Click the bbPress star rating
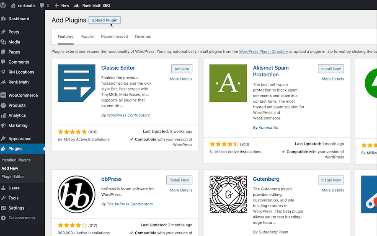The width and height of the screenshot is (377, 236). pos(72,225)
